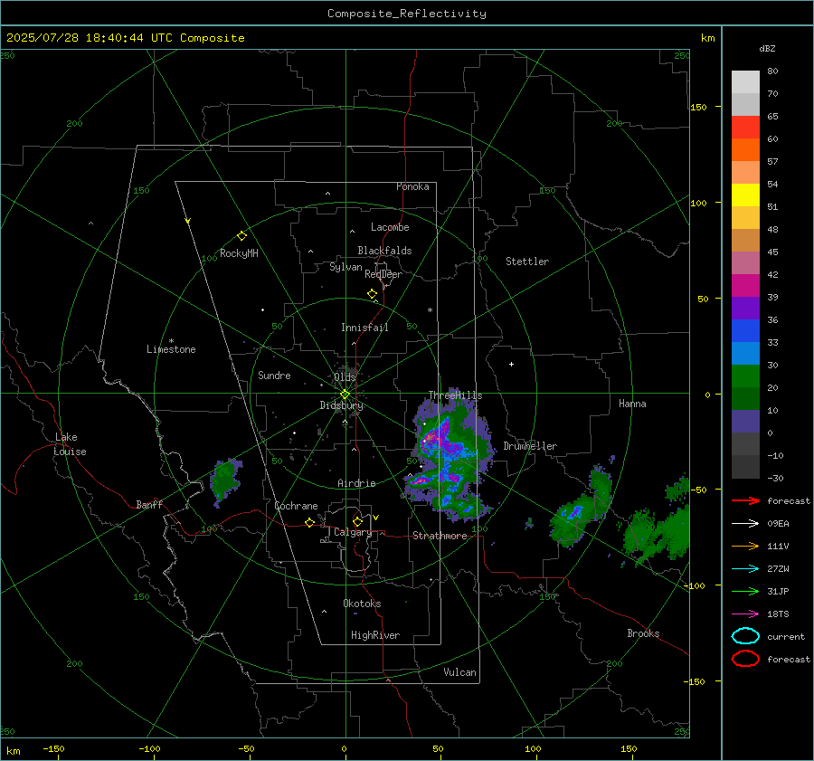
Task: Click the 80 dBZ legend value
Action: coord(772,71)
